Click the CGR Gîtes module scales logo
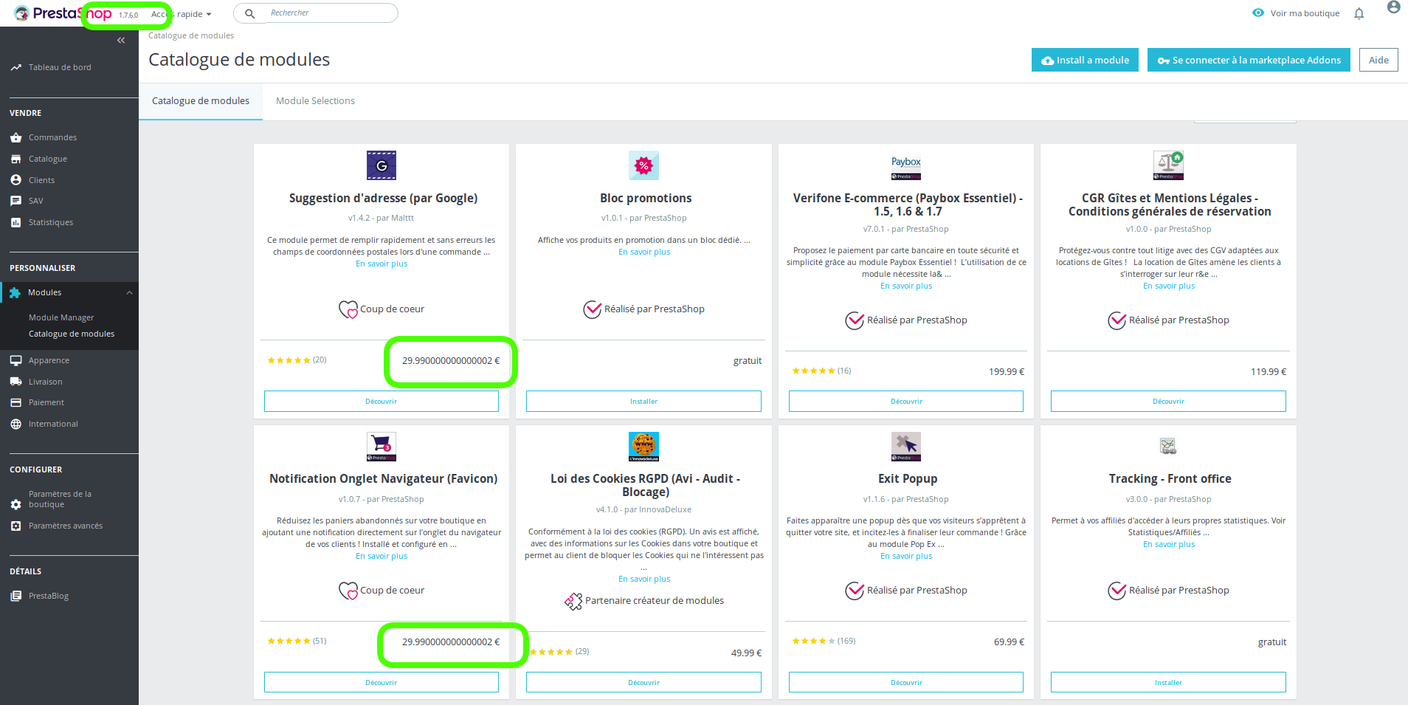Image resolution: width=1408 pixels, height=705 pixels. tap(1168, 165)
